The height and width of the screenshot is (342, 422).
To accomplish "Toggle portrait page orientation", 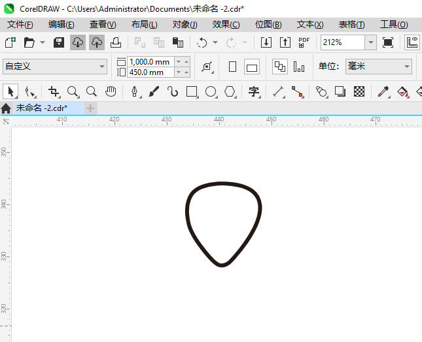I will [232, 67].
